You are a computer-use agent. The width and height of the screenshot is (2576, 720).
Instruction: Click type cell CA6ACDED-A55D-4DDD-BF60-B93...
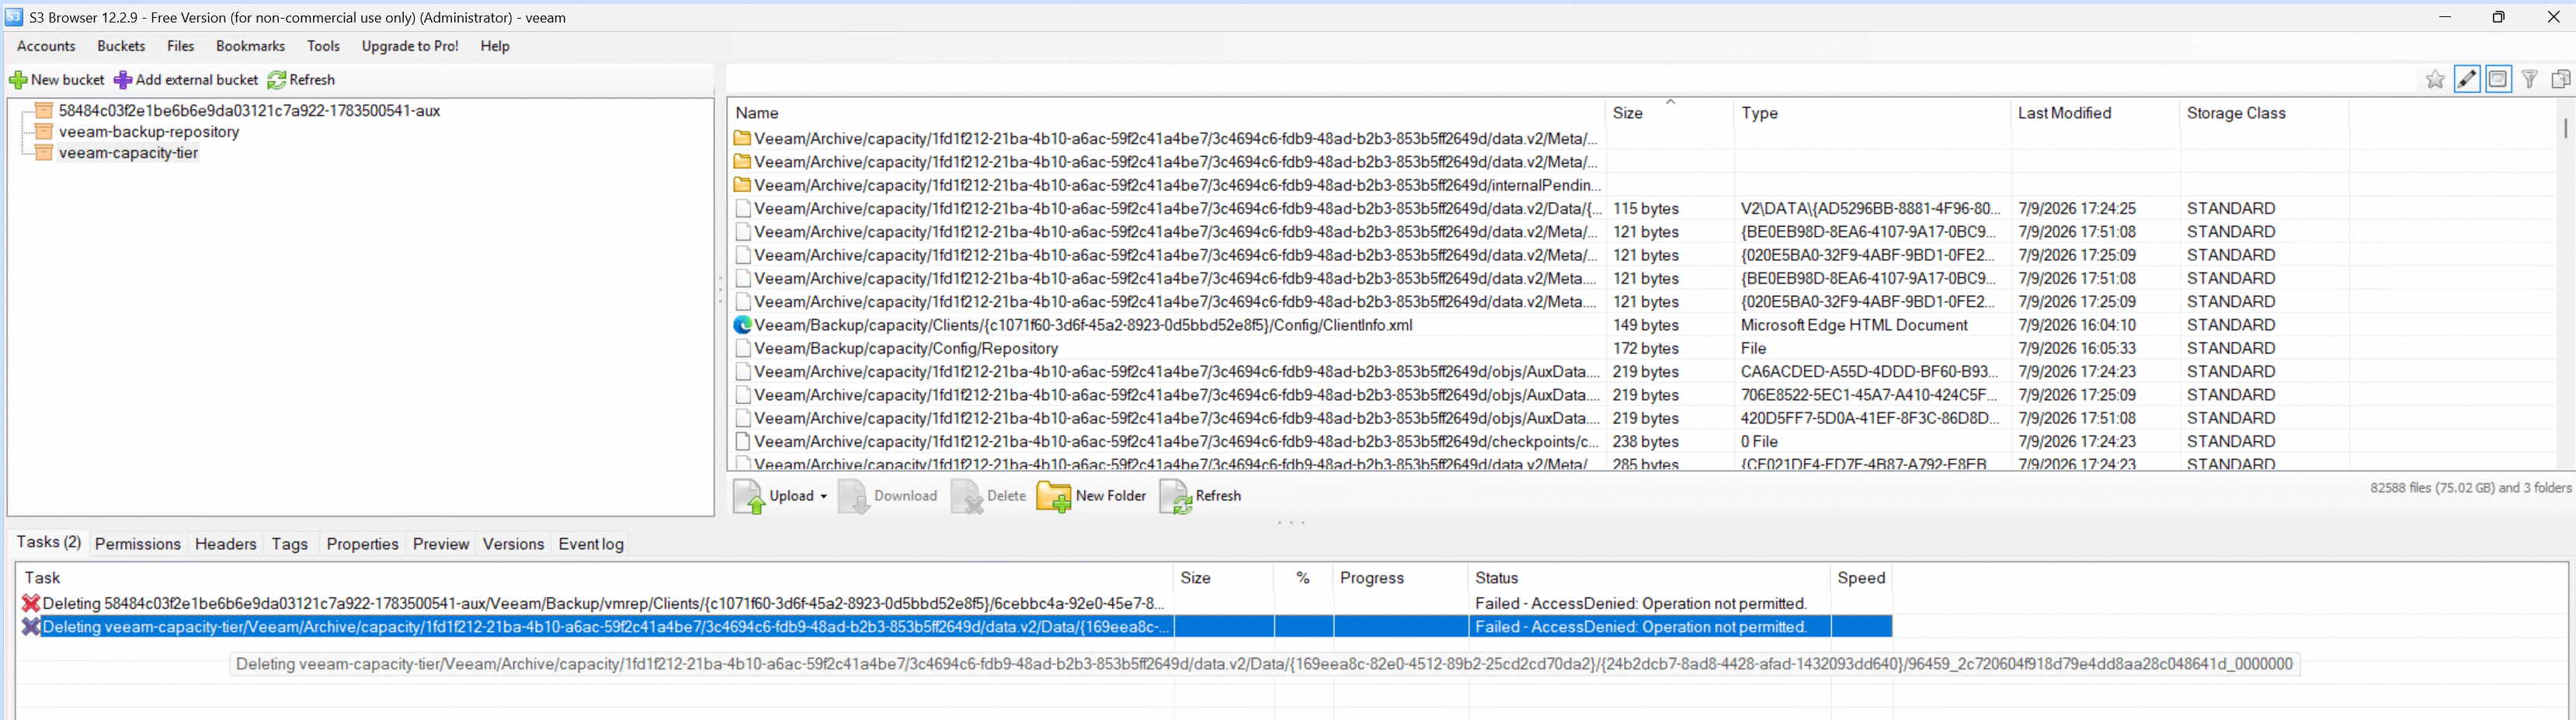(x=1870, y=372)
